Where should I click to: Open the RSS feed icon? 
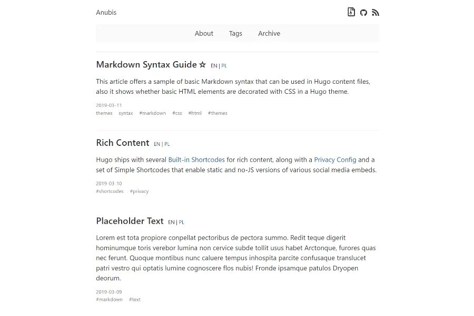(376, 13)
